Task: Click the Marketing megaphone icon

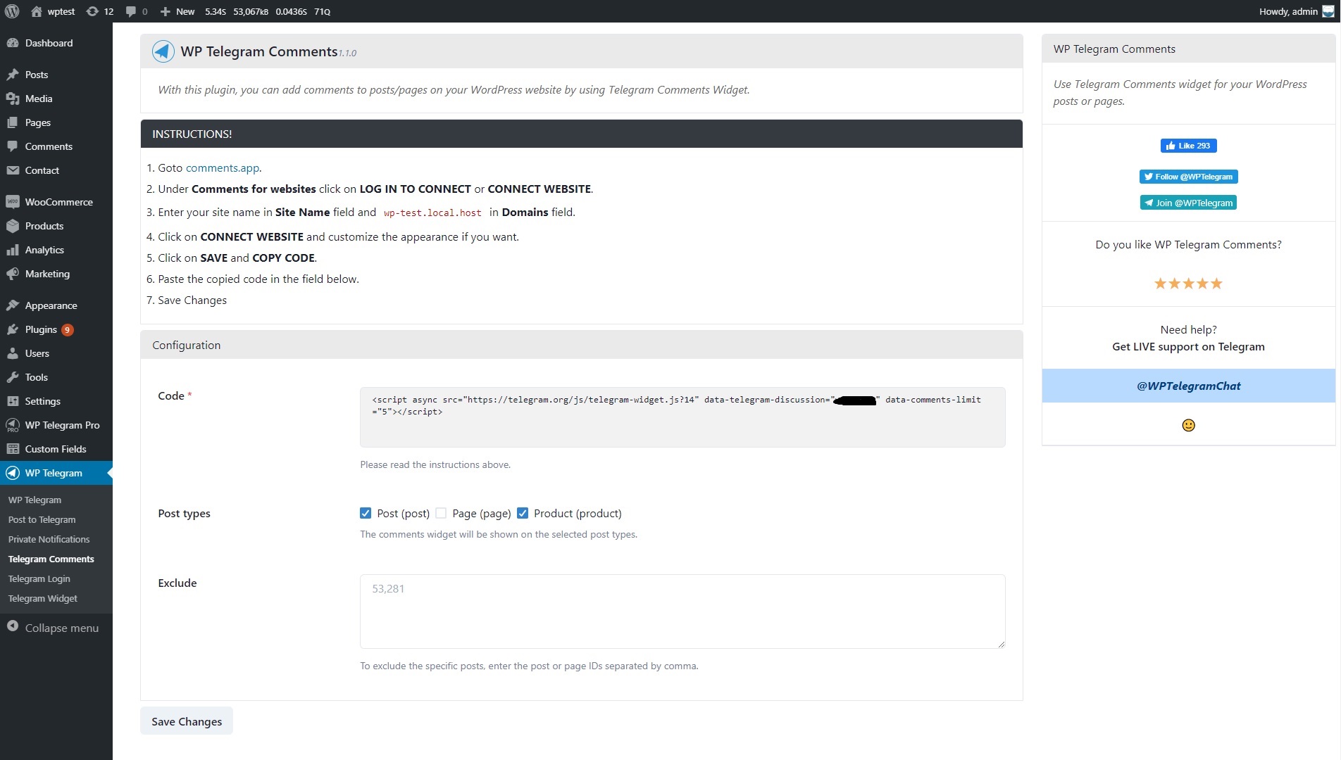Action: (x=13, y=274)
